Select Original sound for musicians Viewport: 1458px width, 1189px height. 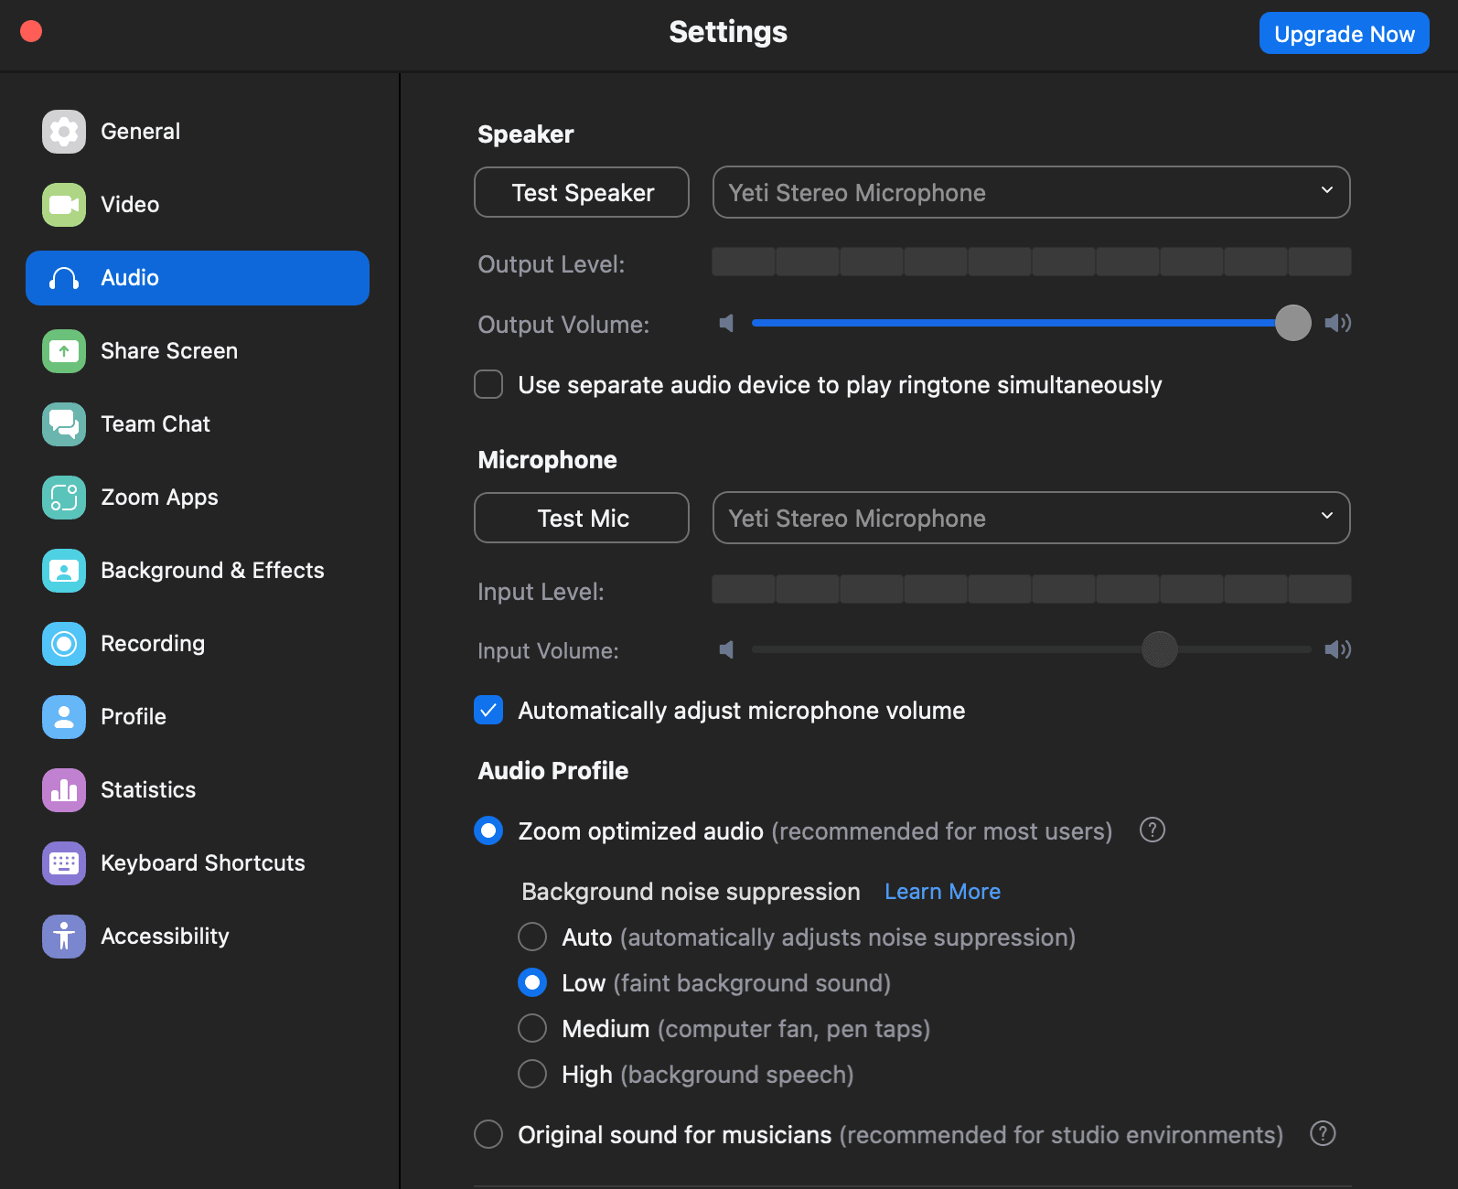(488, 1134)
